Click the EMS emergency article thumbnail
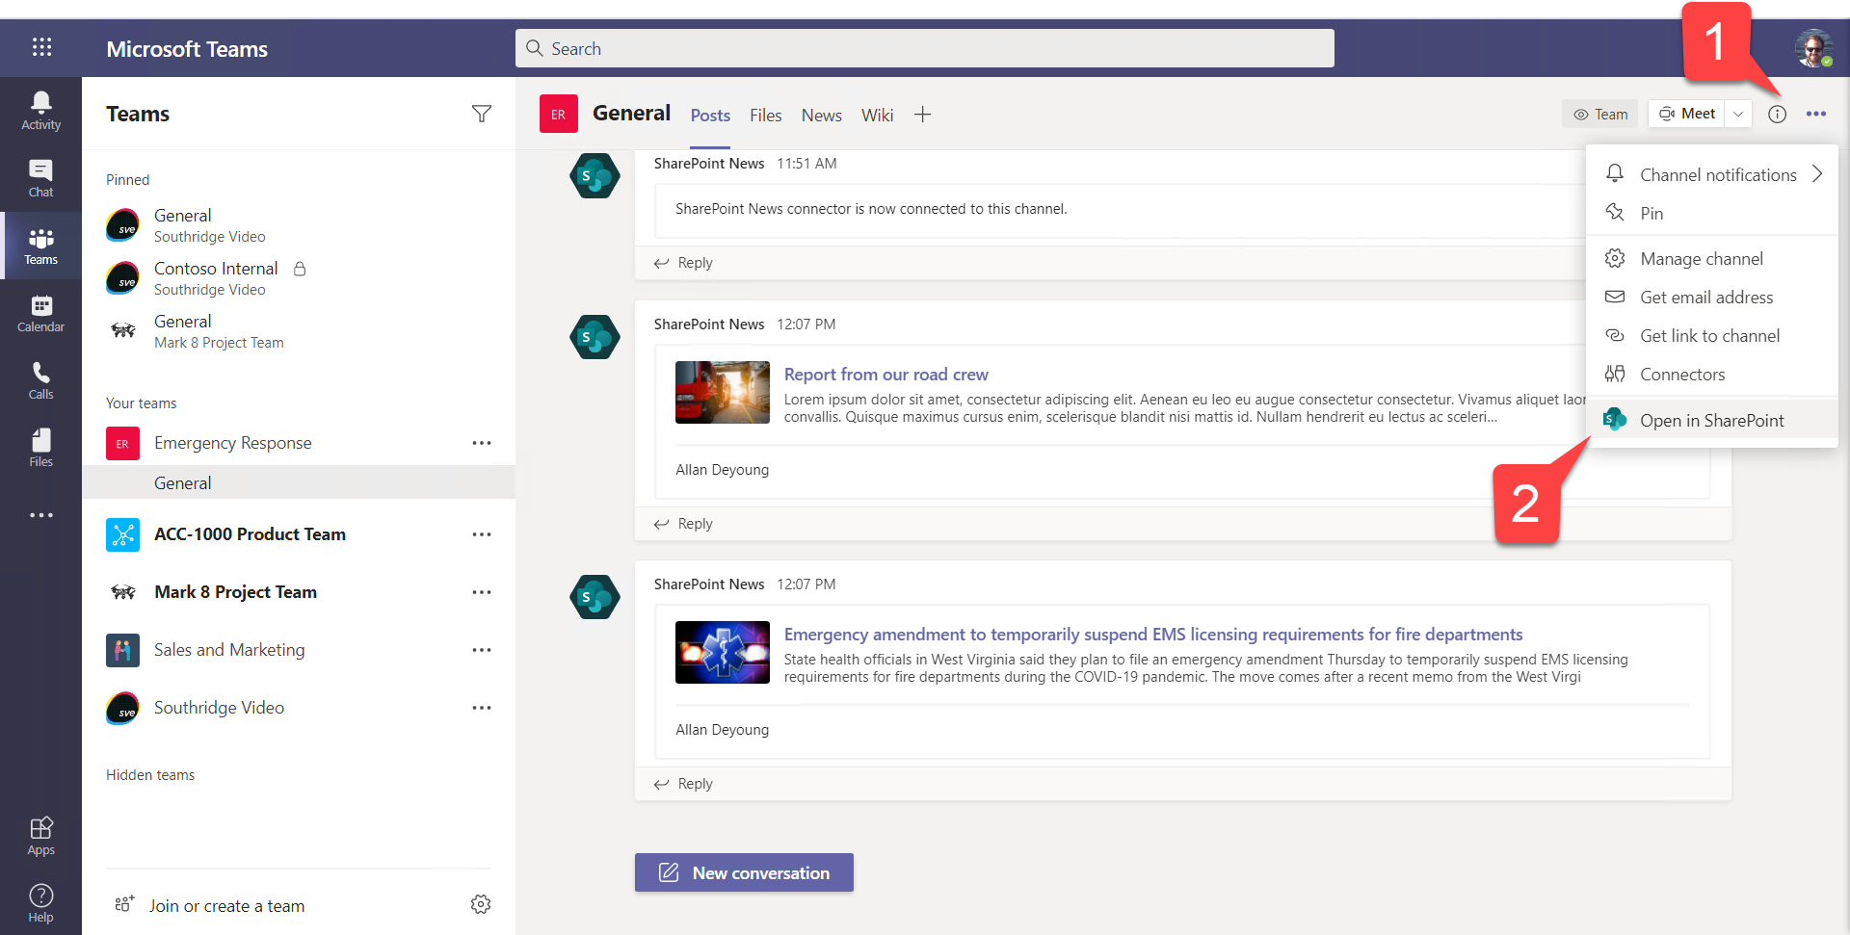Screen dimensions: 1850x935 pos(723,652)
